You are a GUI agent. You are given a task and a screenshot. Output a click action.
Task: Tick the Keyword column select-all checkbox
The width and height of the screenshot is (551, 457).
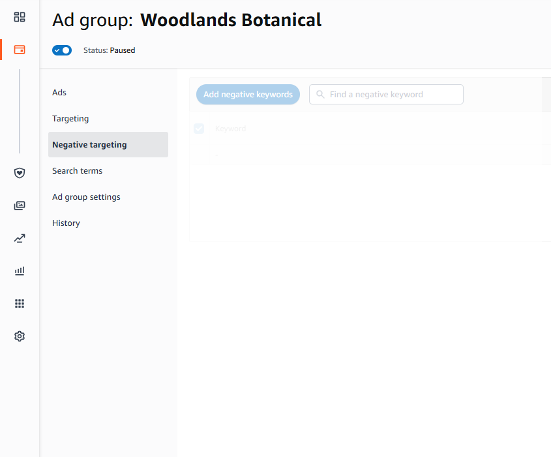(199, 129)
